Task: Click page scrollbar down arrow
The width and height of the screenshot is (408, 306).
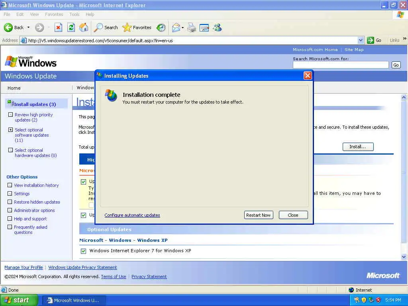Action: tap(404, 257)
